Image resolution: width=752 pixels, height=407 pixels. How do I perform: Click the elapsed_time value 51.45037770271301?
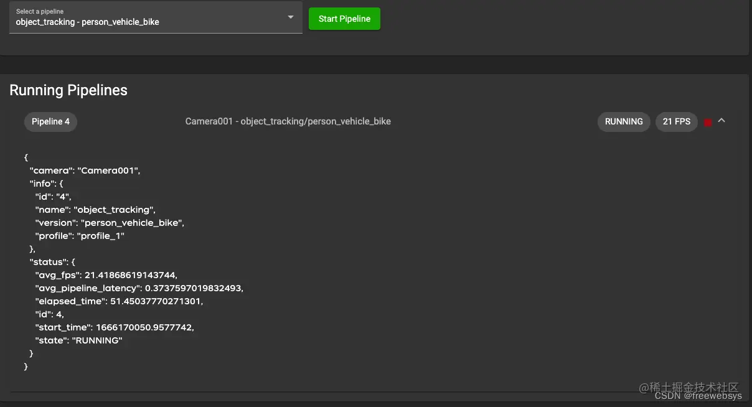156,301
